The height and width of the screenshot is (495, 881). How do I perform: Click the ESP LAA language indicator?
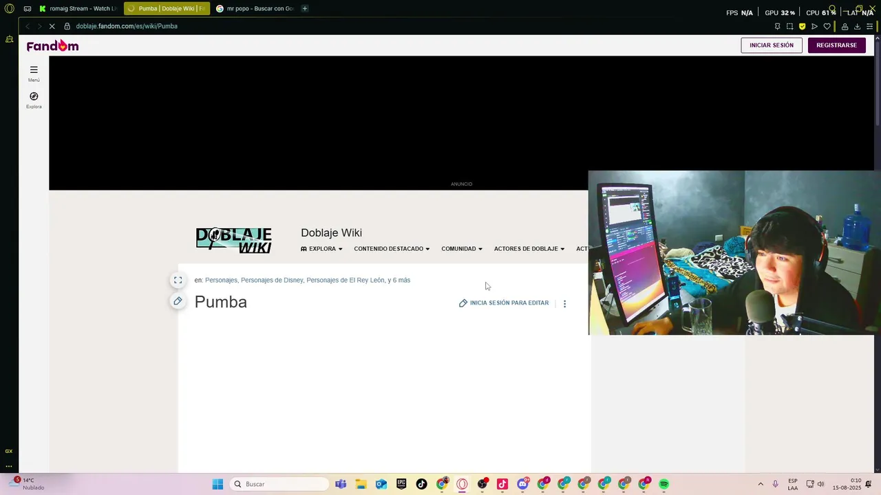coord(793,484)
